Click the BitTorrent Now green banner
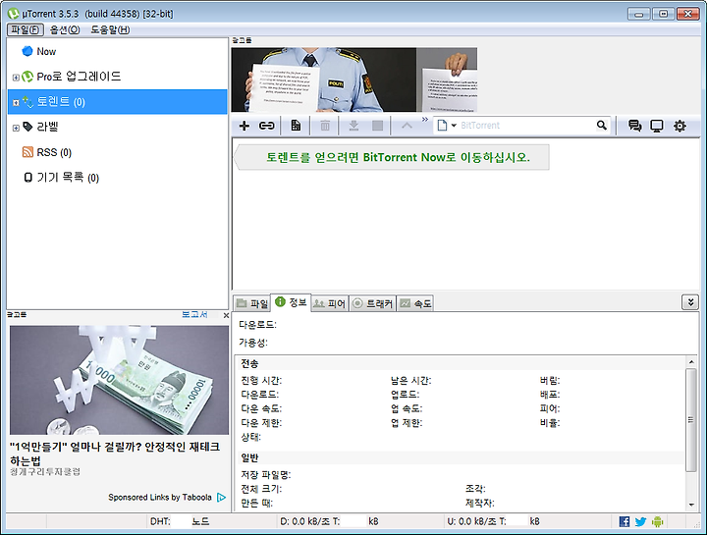 point(392,157)
